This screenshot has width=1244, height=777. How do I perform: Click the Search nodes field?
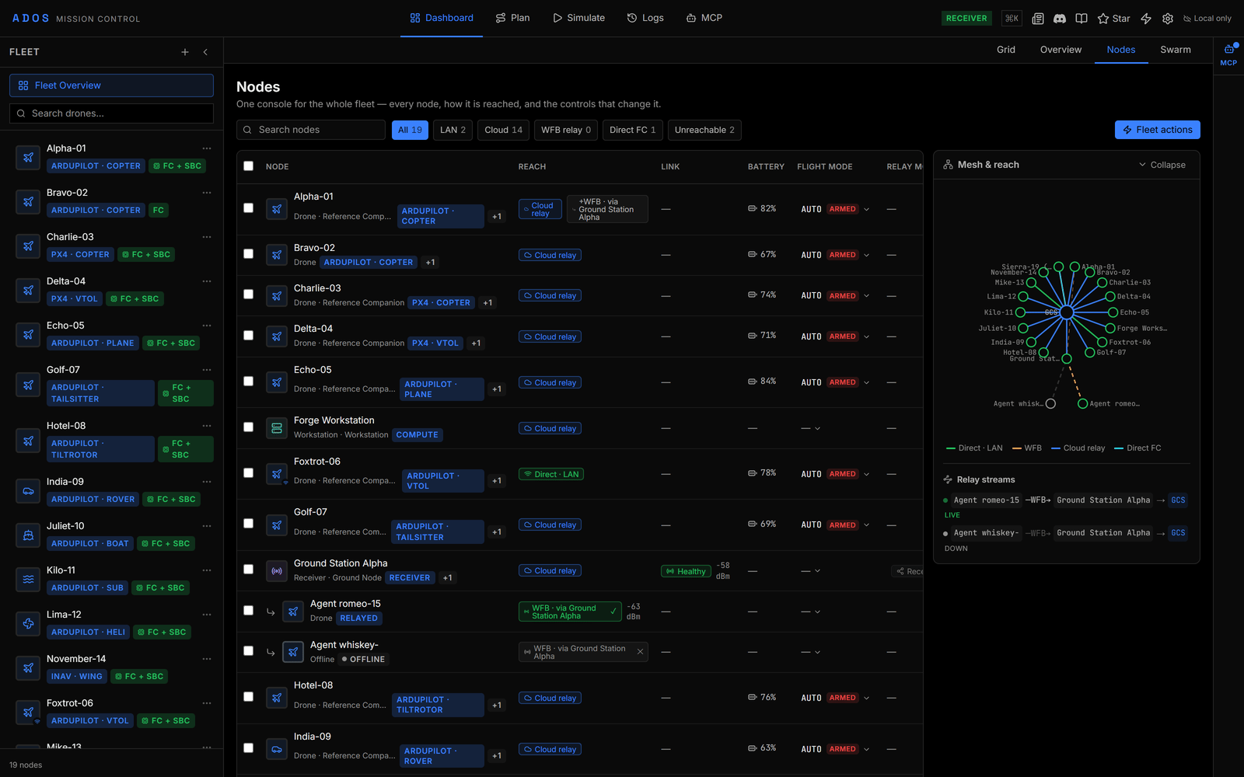[311, 130]
